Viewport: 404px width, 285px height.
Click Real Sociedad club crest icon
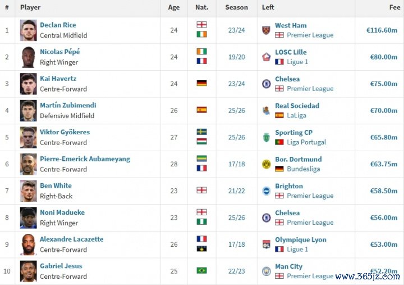click(x=266, y=111)
